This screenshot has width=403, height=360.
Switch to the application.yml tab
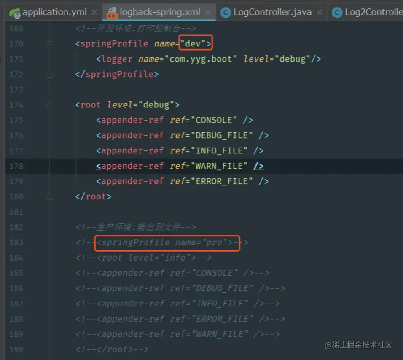pos(54,12)
